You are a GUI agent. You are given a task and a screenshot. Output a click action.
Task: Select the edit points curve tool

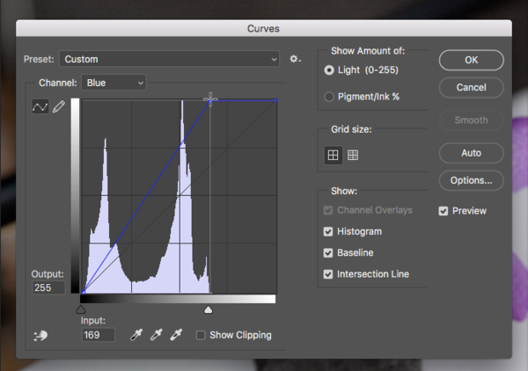(x=40, y=106)
